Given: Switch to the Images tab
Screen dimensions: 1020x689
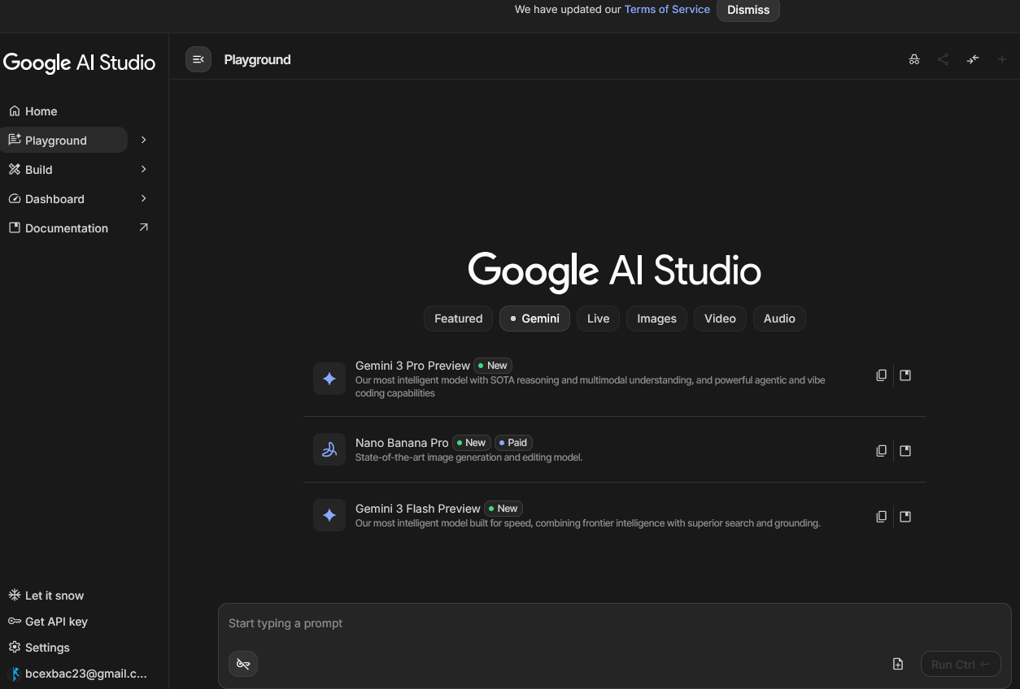Looking at the screenshot, I should pyautogui.click(x=656, y=318).
